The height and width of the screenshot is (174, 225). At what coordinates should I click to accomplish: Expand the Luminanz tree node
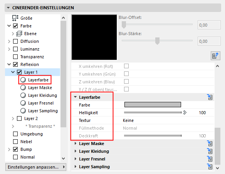9,49
